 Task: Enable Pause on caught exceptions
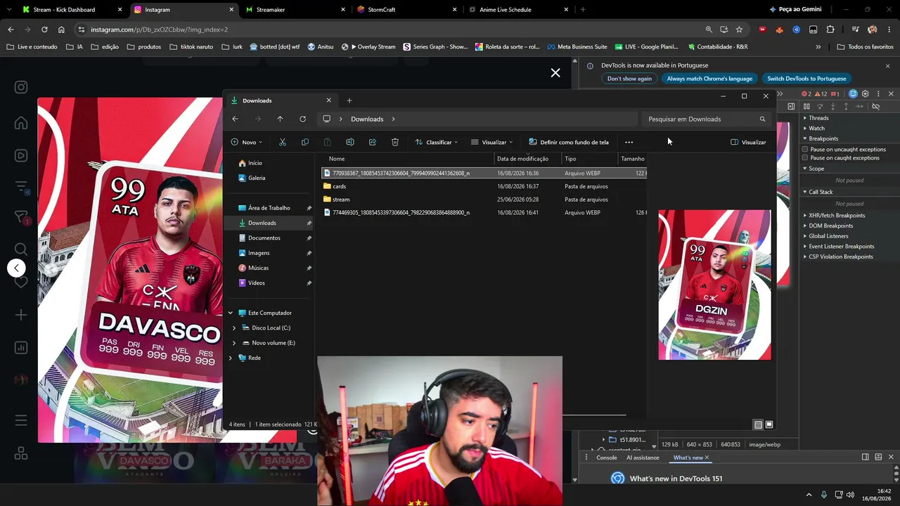805,158
